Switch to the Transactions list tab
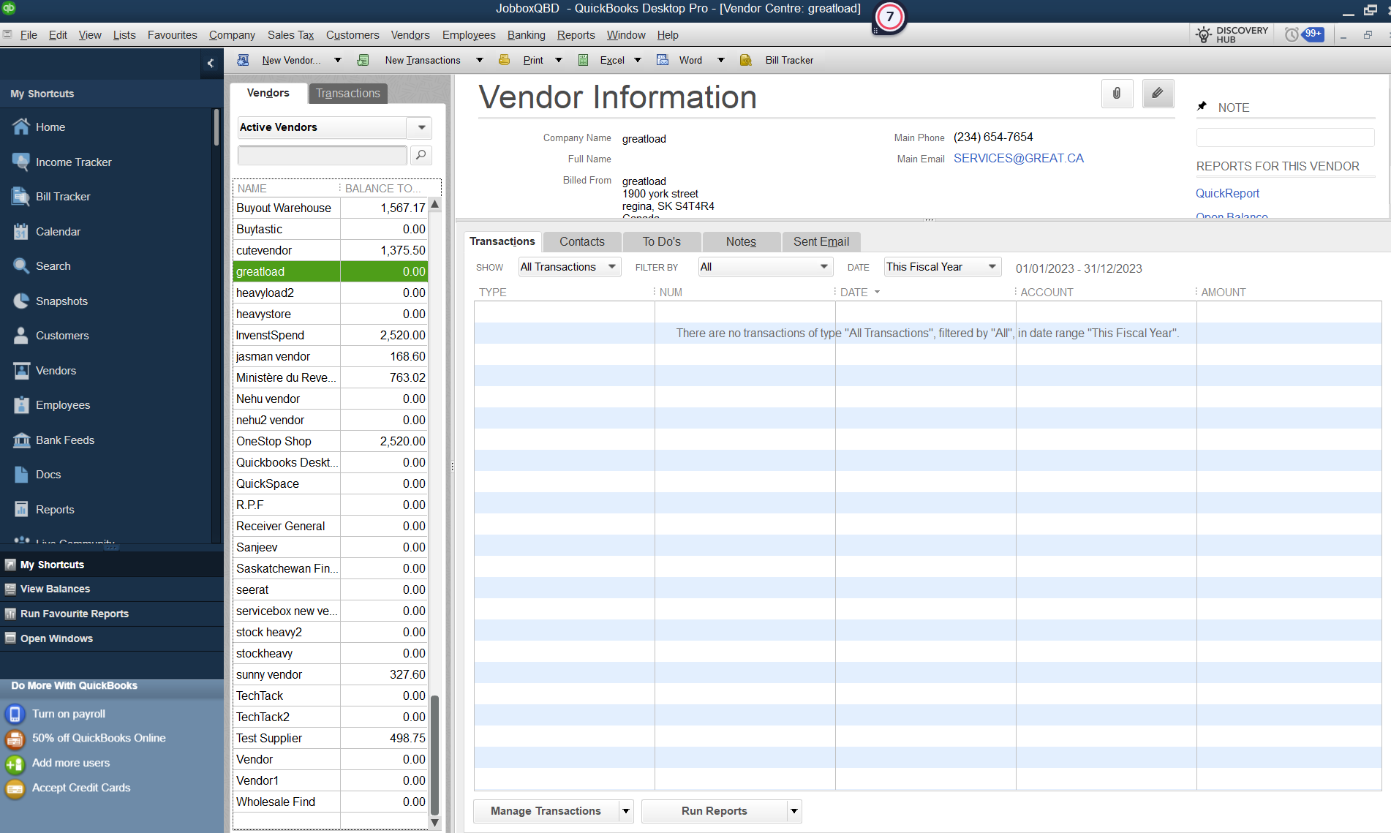Viewport: 1391px width, 833px height. (x=348, y=94)
